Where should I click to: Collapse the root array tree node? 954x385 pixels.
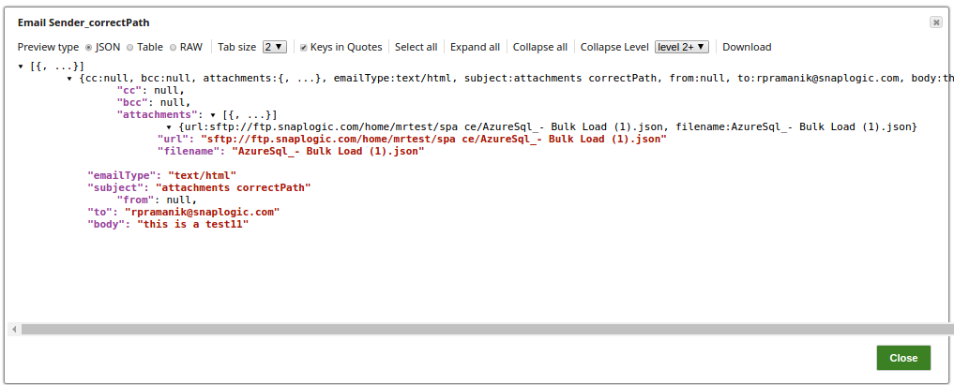click(22, 67)
